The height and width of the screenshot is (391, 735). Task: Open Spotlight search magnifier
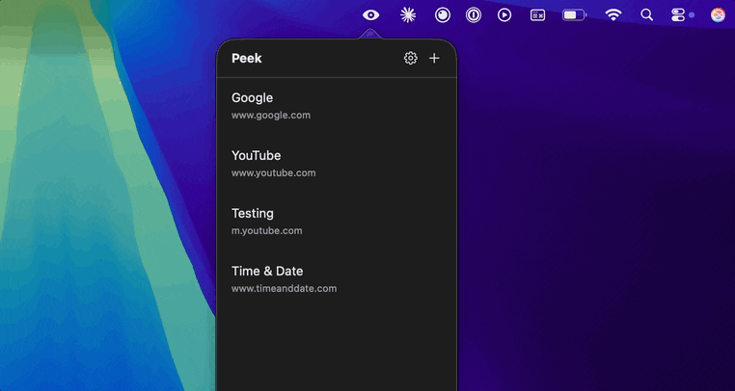click(647, 15)
